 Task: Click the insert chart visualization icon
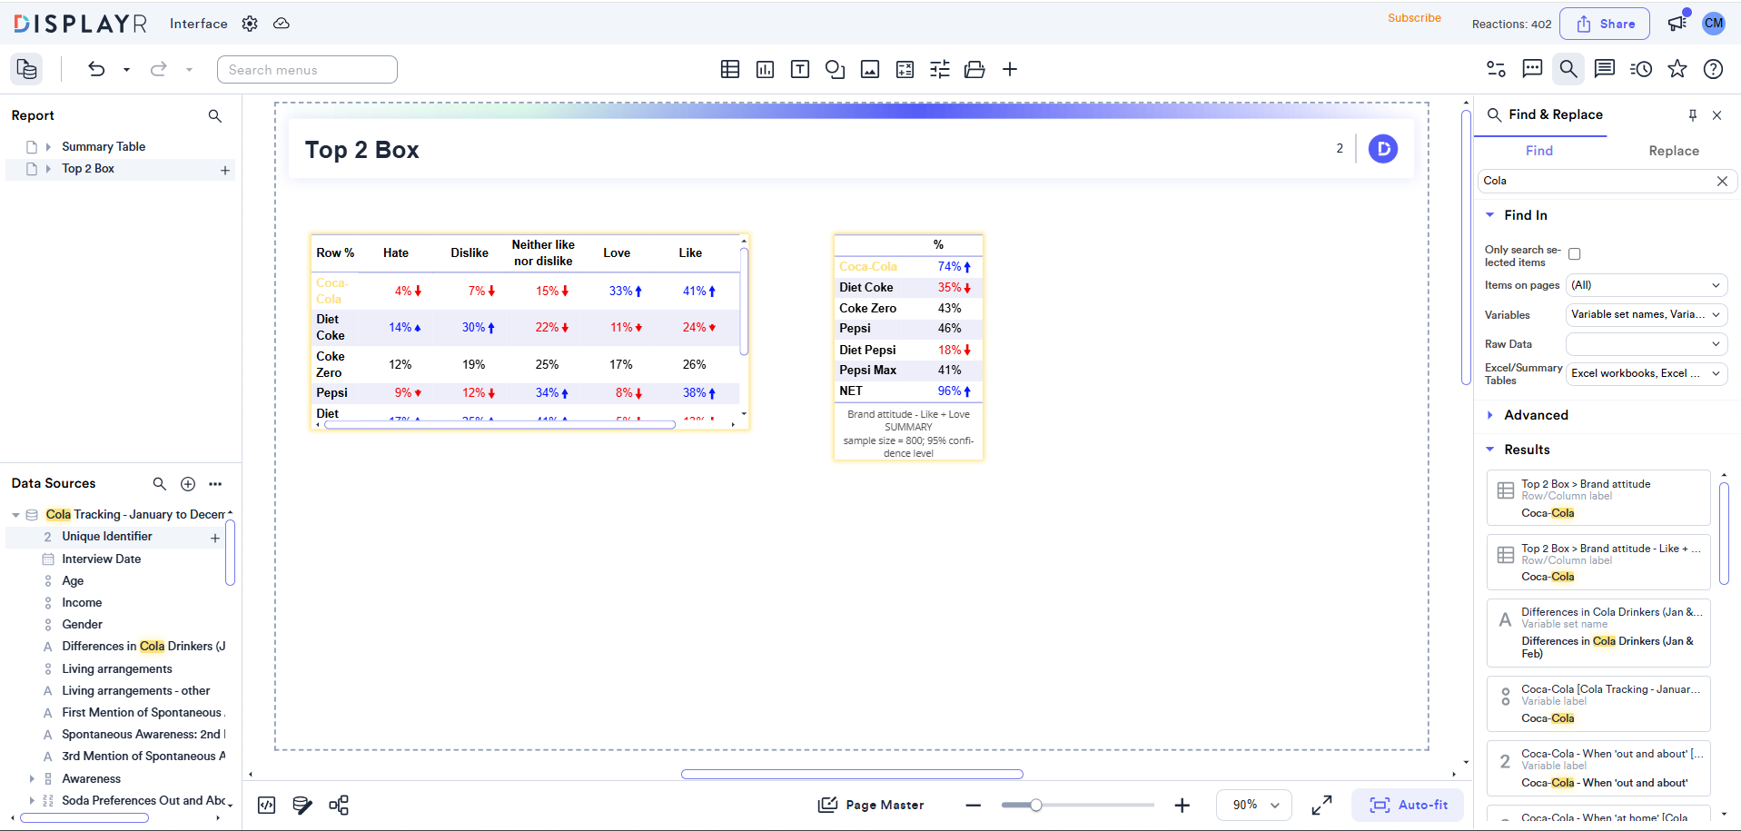[765, 70]
